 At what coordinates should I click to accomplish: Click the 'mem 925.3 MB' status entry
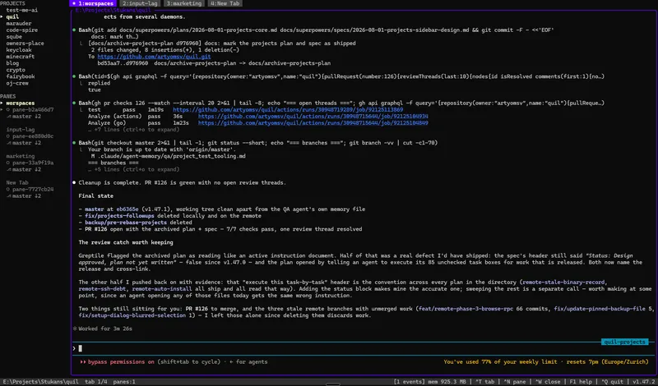pyautogui.click(x=445, y=382)
